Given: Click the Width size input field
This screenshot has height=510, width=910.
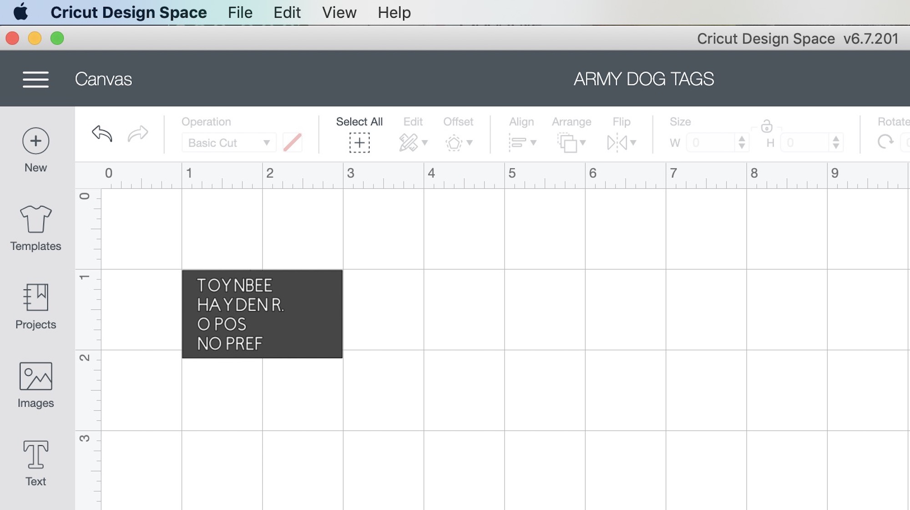Looking at the screenshot, I should coord(711,143).
